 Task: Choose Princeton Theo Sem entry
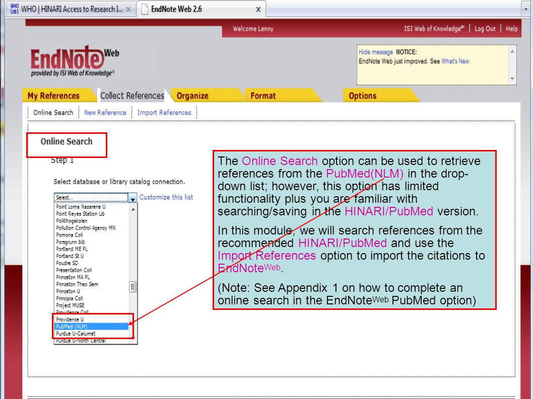[x=77, y=284]
